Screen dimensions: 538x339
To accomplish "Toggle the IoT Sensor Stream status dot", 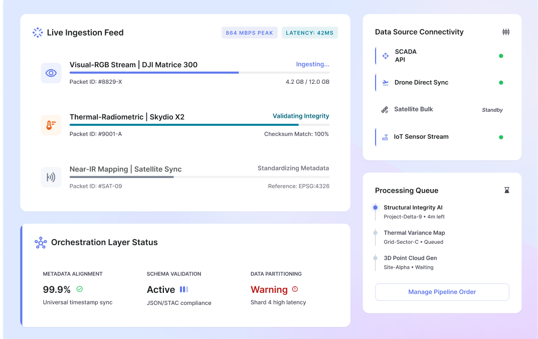I will 500,137.
